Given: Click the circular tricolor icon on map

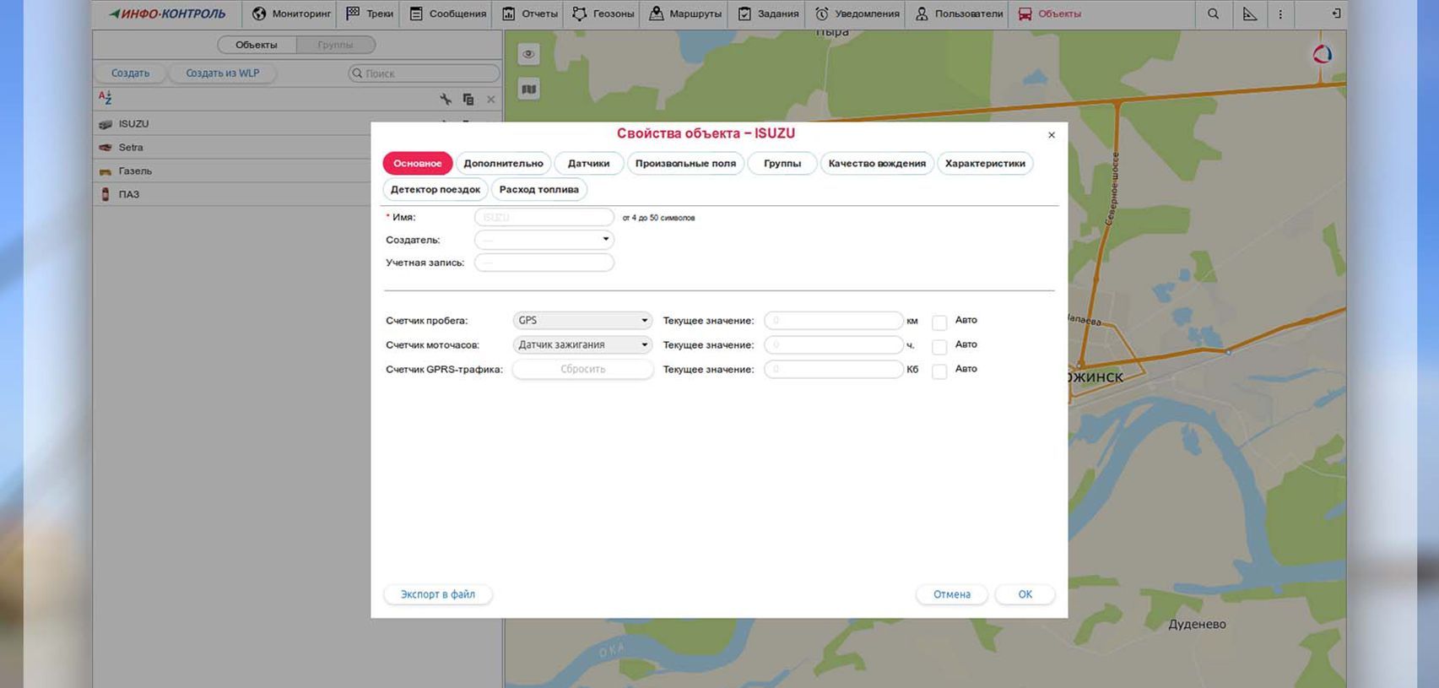Looking at the screenshot, I should click(1322, 54).
